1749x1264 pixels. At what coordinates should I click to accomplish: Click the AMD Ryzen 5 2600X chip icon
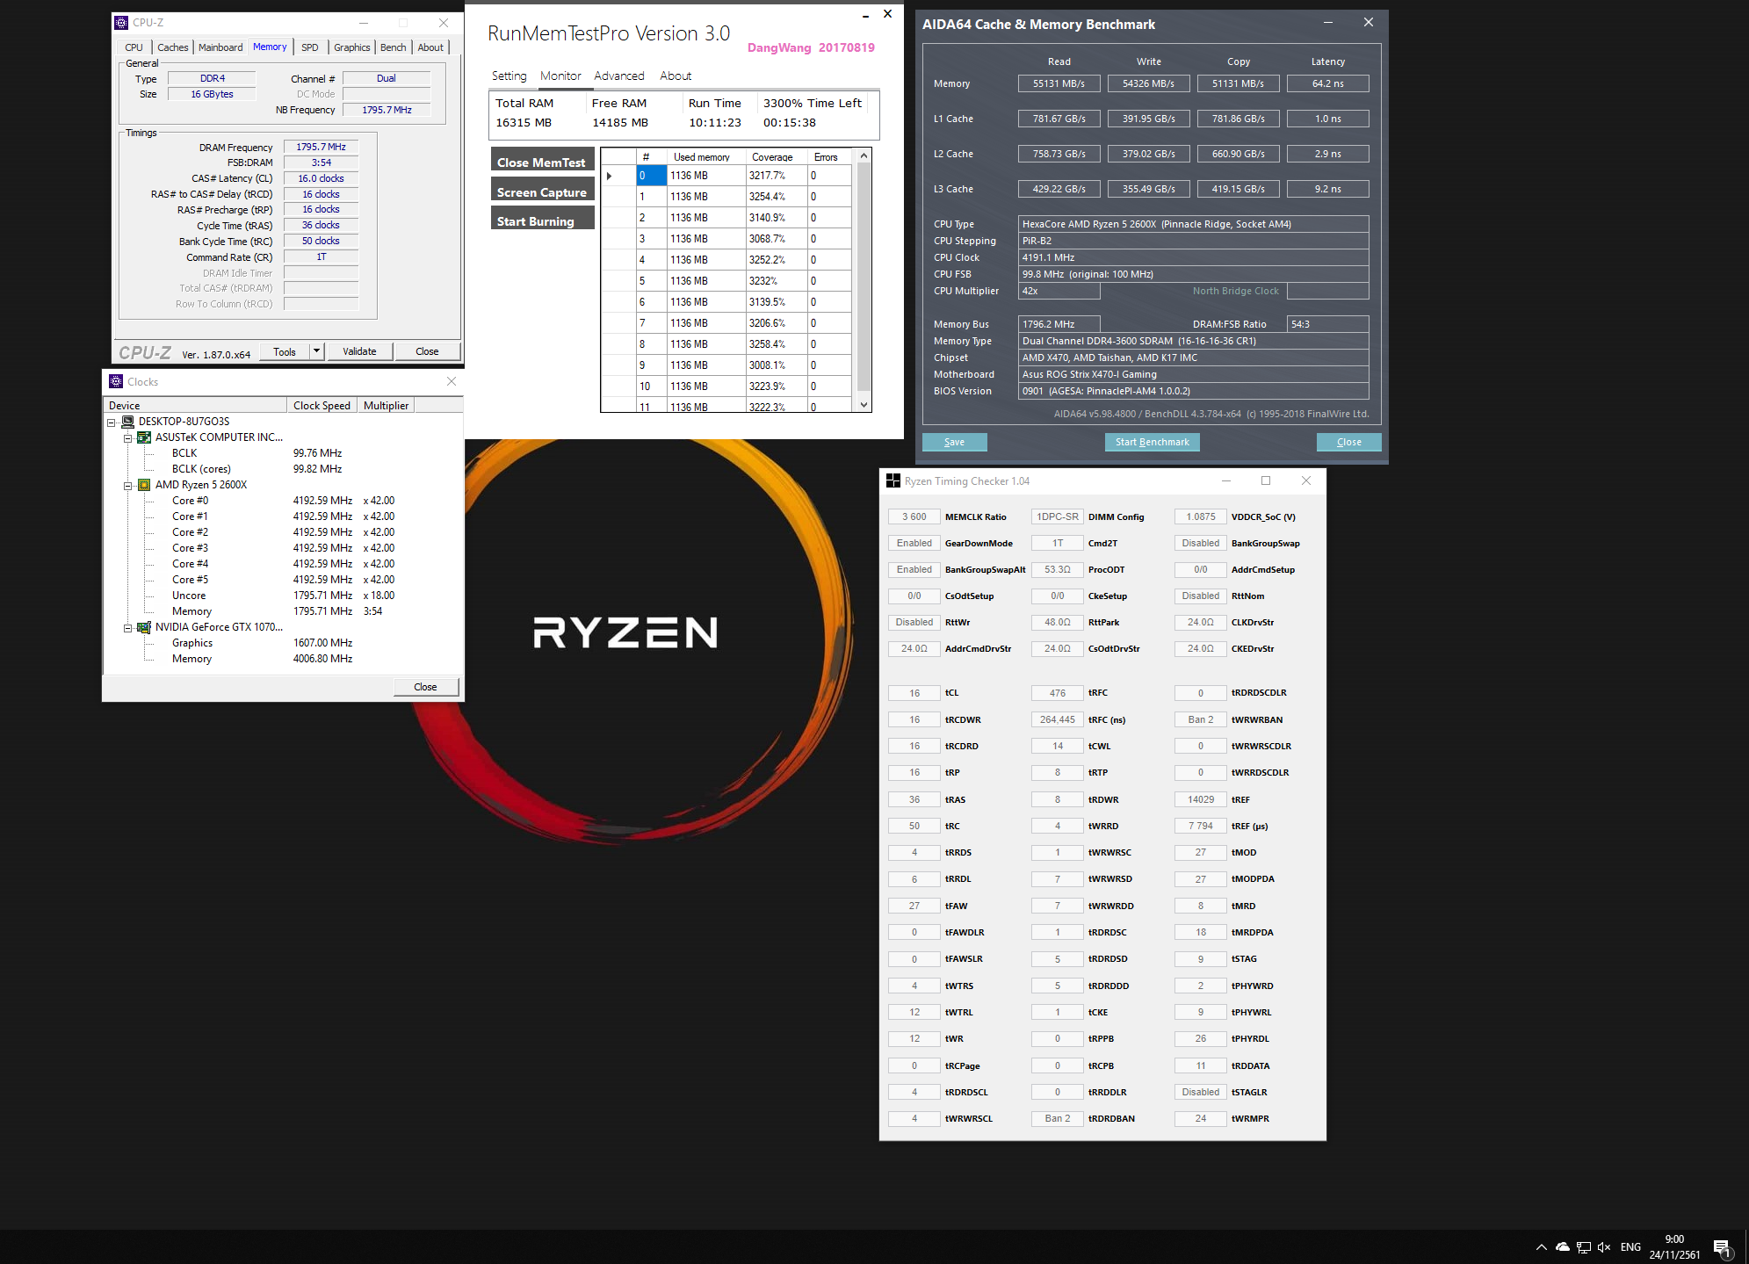144,485
